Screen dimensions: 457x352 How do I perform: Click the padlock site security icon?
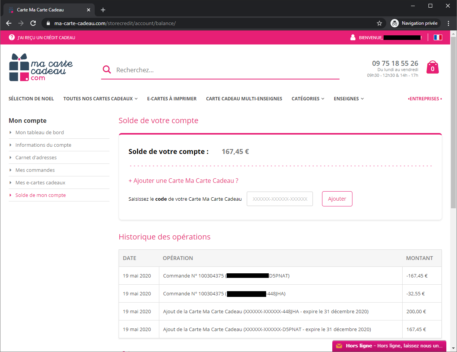[48, 23]
